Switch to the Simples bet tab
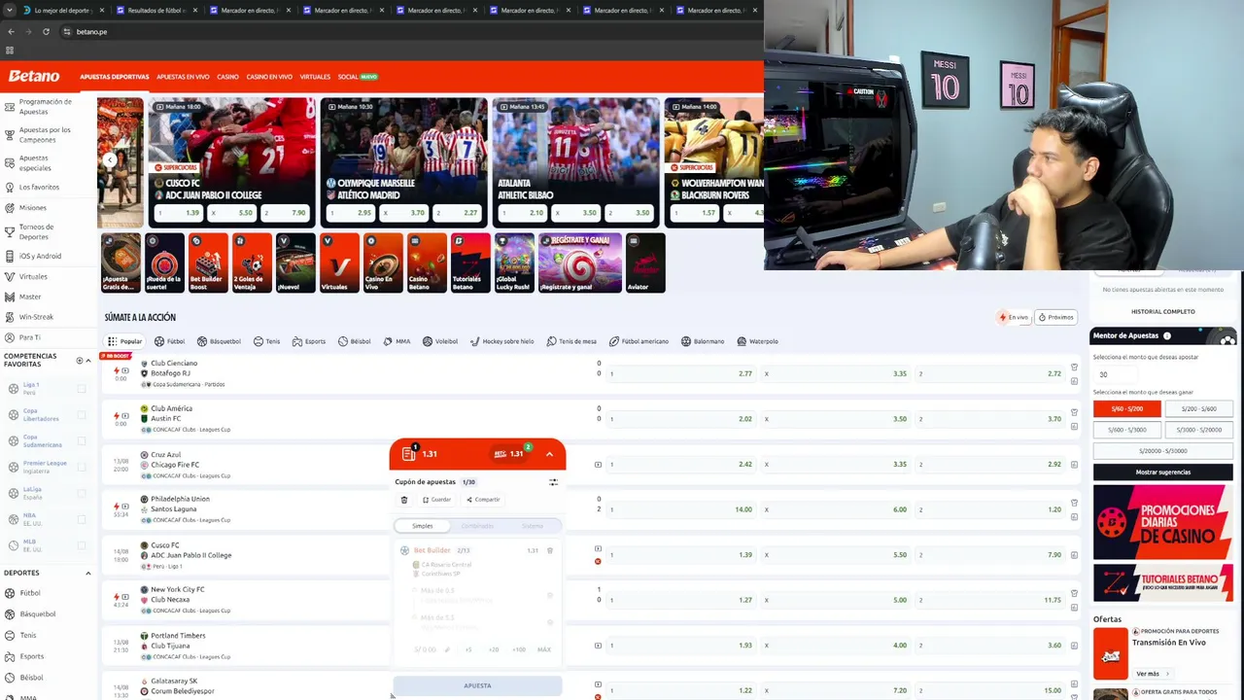 coord(423,526)
